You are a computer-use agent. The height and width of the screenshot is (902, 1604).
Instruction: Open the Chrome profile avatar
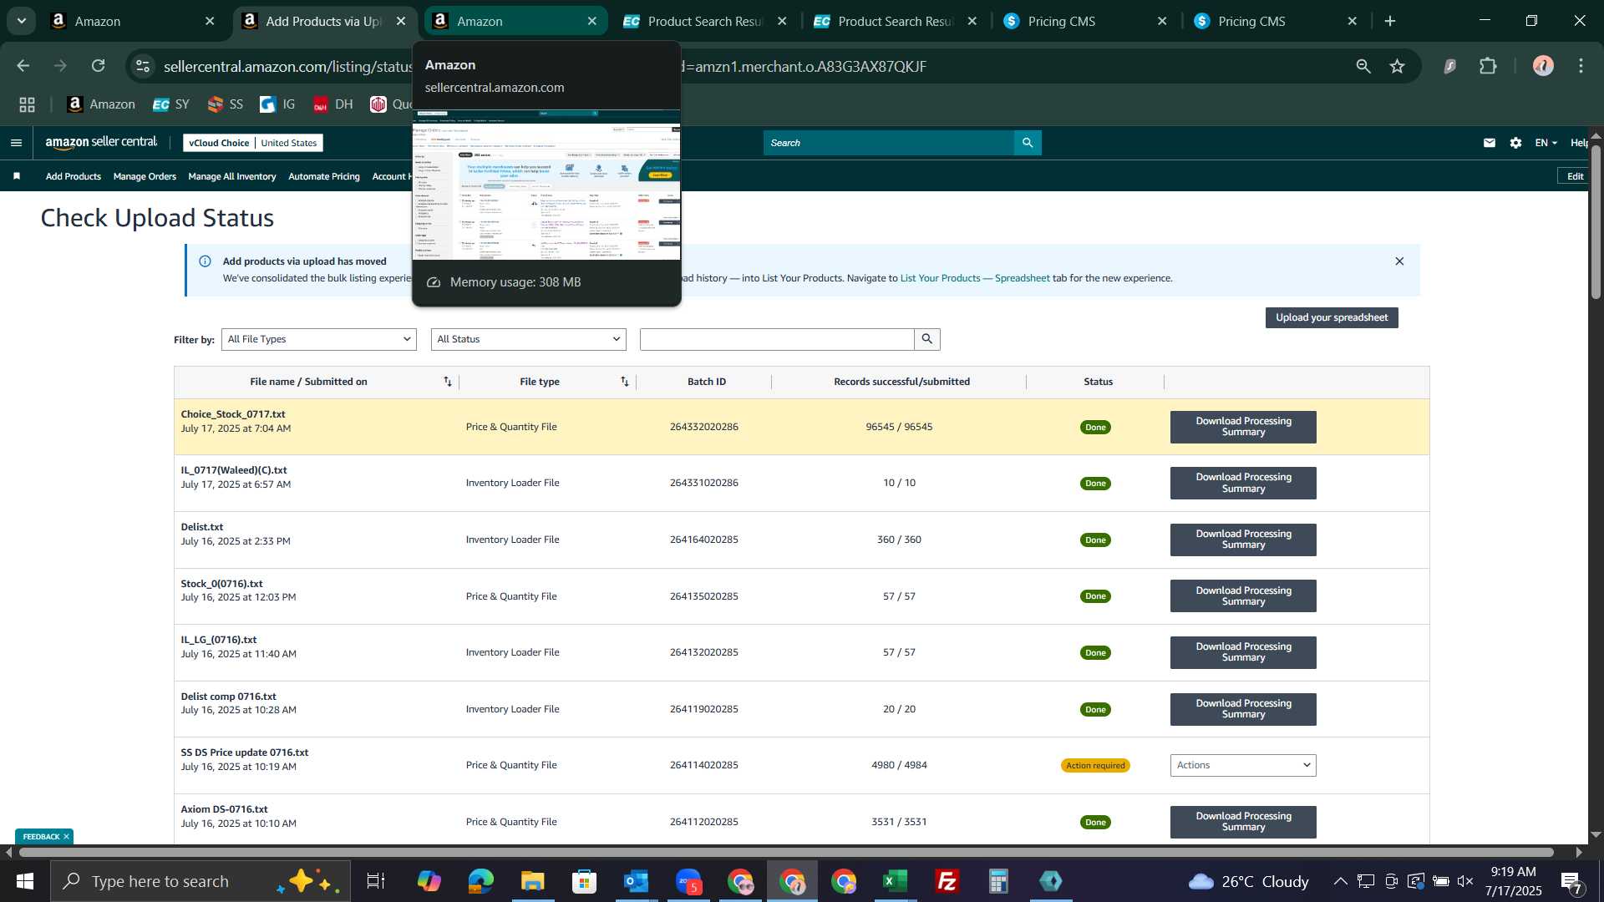(1543, 66)
